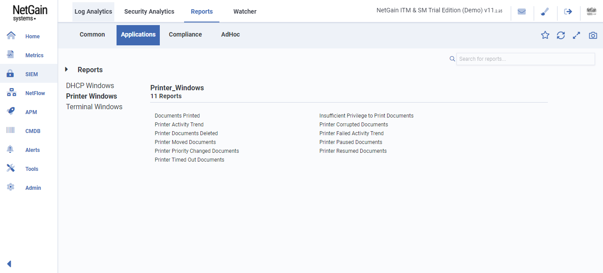603x273 pixels.
Task: Click the Home sidebar label
Action: click(x=33, y=37)
